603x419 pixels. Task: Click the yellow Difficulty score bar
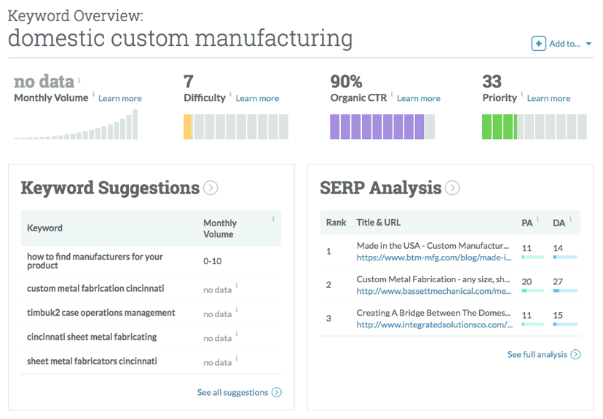(188, 127)
